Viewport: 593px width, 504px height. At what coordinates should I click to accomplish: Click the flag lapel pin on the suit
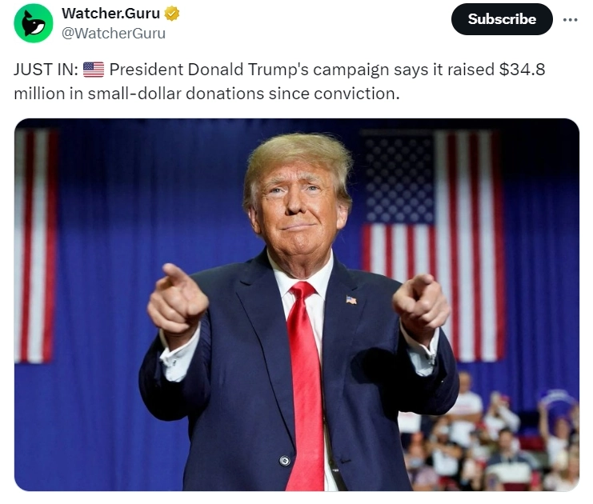point(351,300)
